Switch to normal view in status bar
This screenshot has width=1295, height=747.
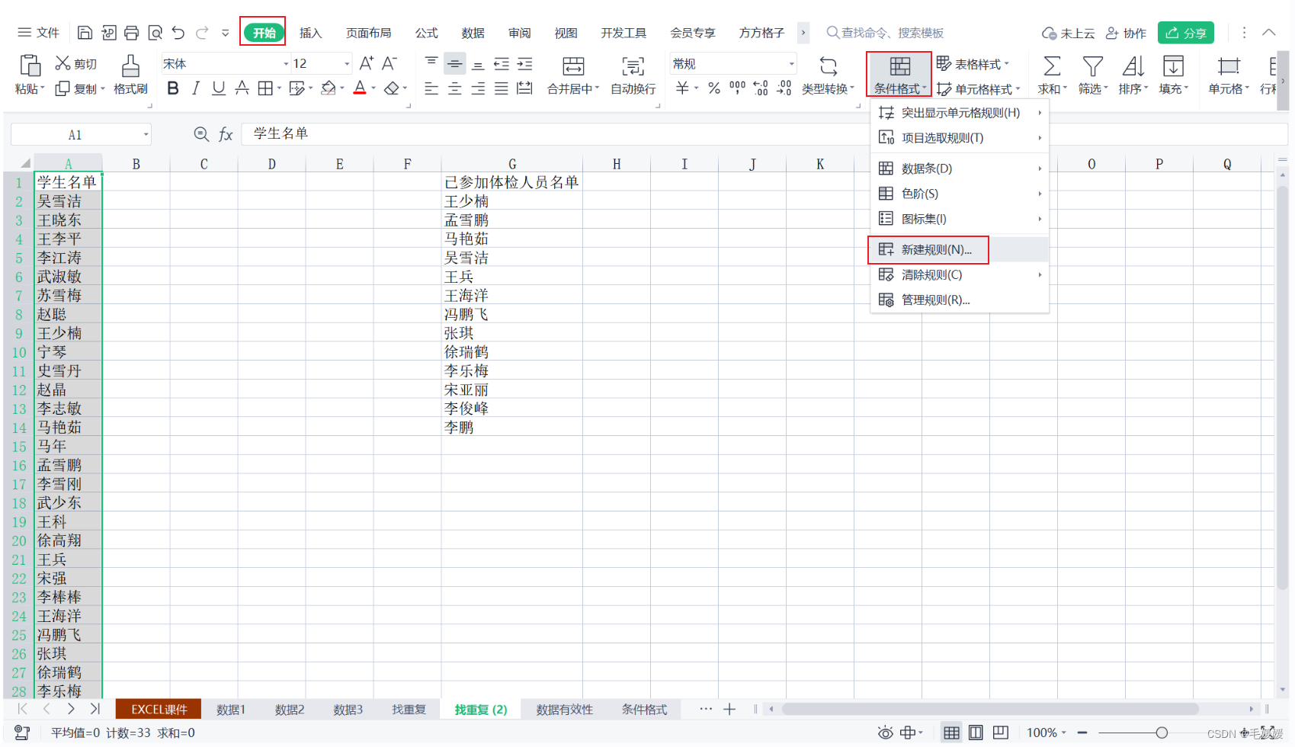[x=951, y=733]
